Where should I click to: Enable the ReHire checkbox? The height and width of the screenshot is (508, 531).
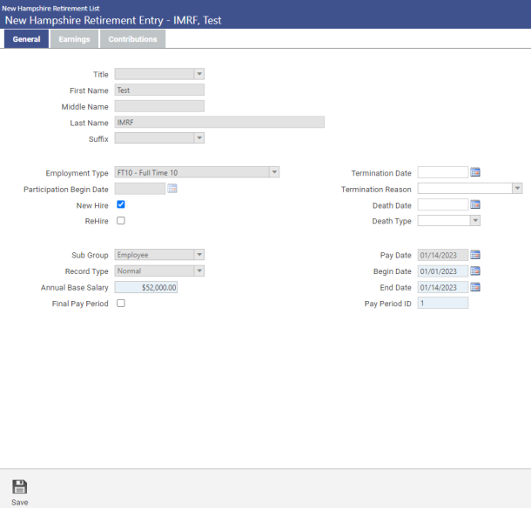121,221
